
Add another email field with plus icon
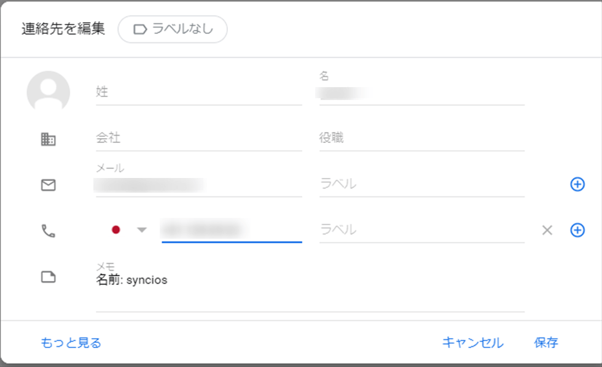point(577,184)
